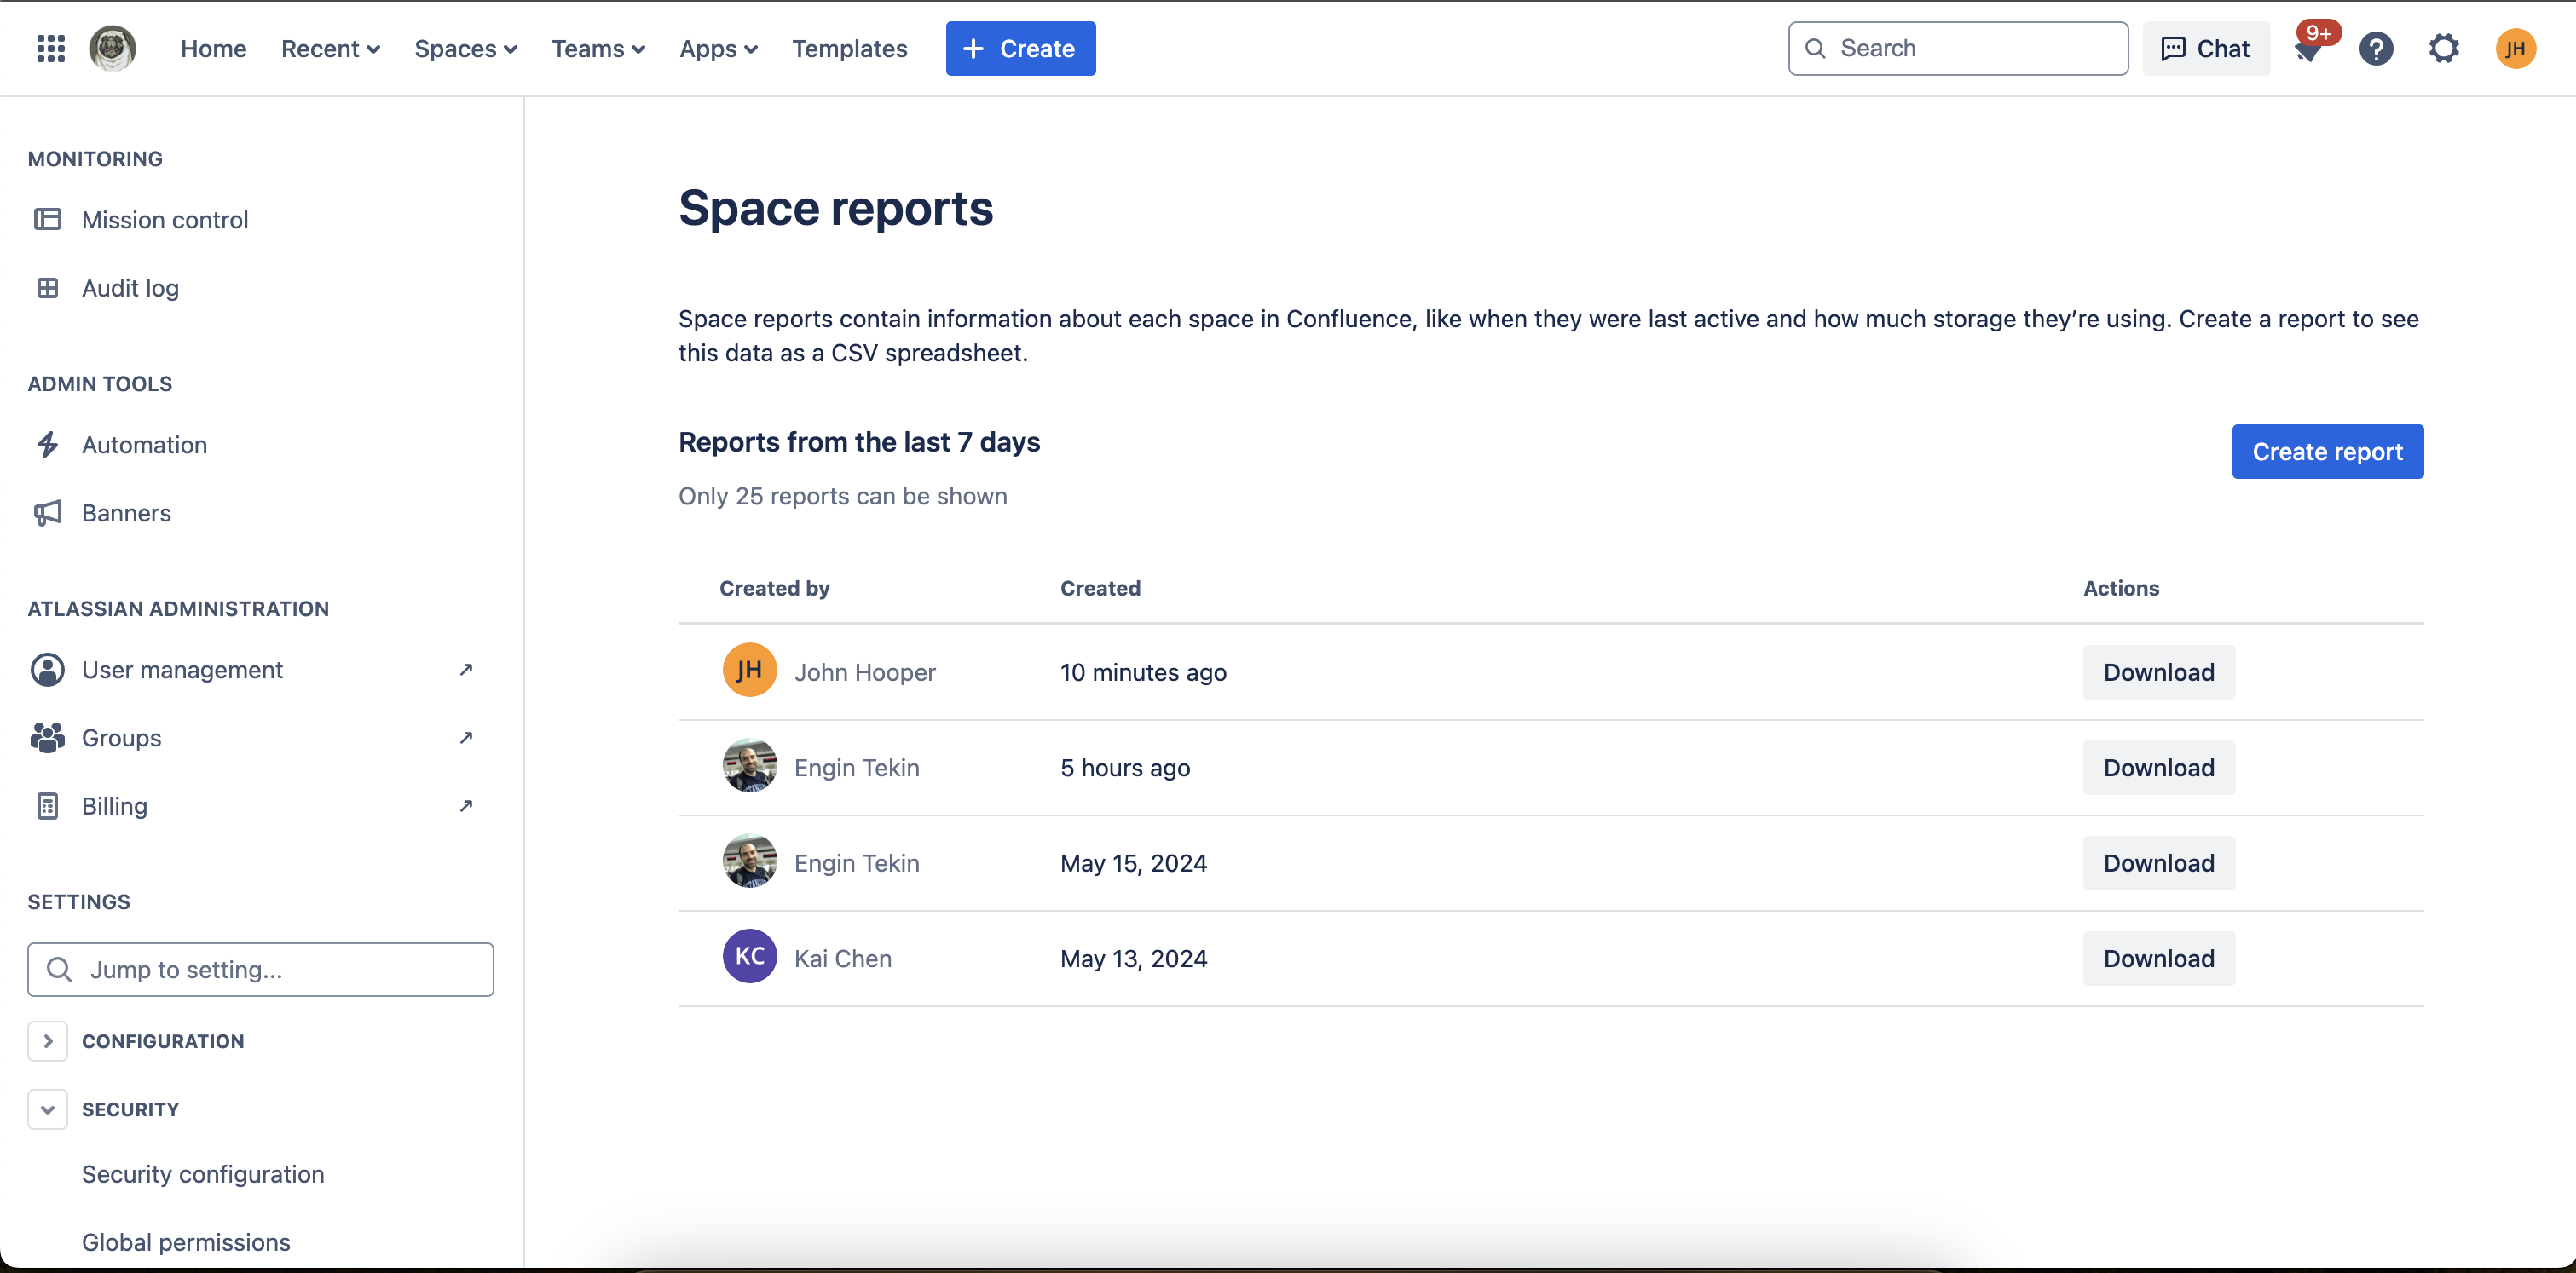Open the Audit log
The image size is (2576, 1273).
click(x=130, y=288)
